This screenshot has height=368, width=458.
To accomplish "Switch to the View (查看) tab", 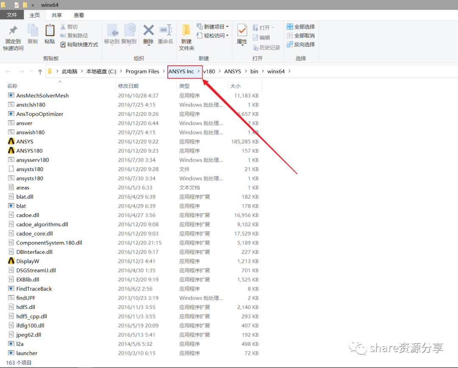I will point(79,15).
